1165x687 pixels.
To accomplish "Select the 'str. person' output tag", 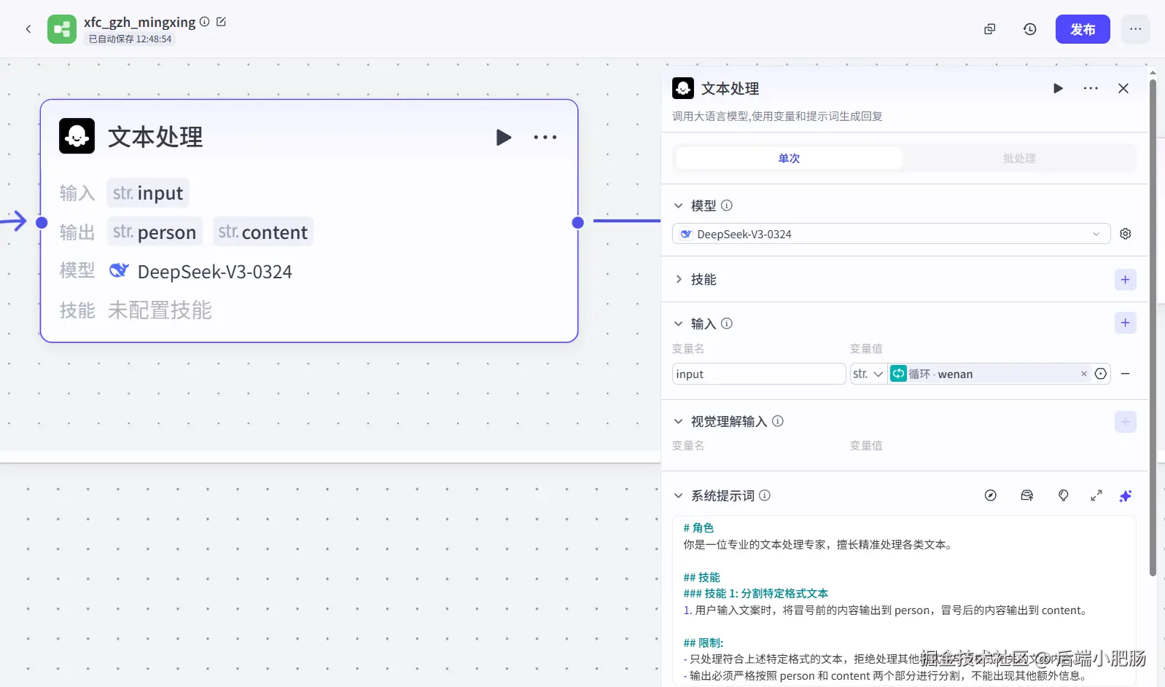I will (x=155, y=232).
